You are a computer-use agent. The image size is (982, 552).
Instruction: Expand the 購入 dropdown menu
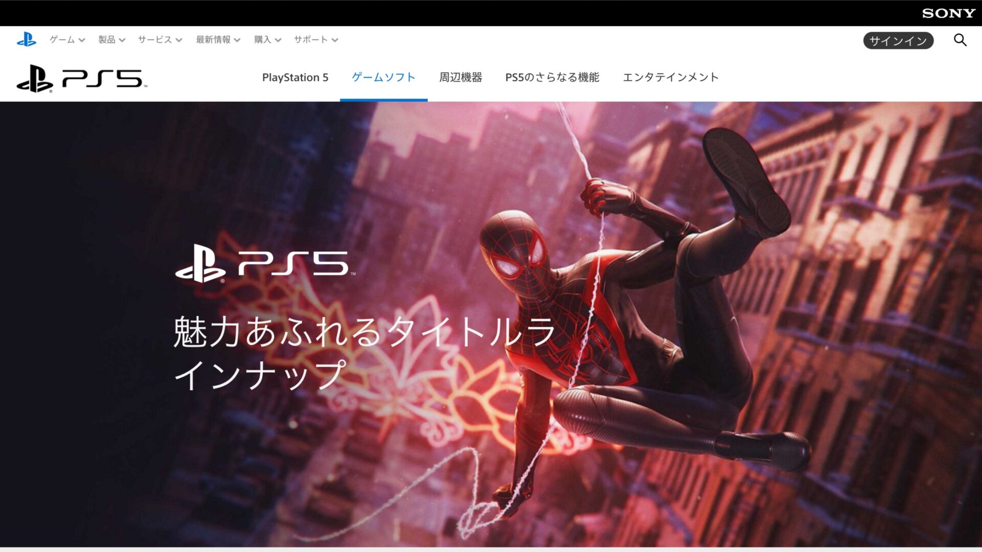[267, 40]
